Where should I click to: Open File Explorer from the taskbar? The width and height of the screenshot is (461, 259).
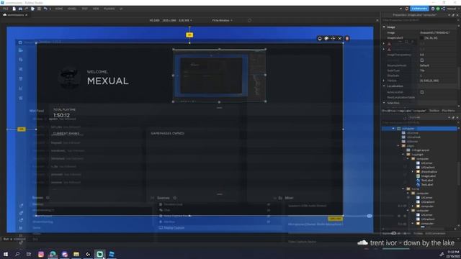coord(76,254)
